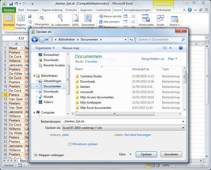Expand Muziek tree node
This screenshot has height=170, width=211.
pyautogui.click(x=37, y=97)
